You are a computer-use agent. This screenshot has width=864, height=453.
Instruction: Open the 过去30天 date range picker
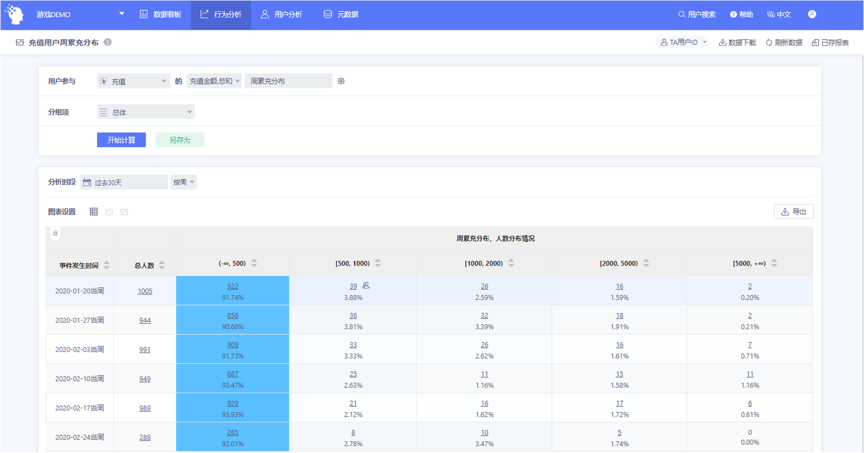[124, 182]
